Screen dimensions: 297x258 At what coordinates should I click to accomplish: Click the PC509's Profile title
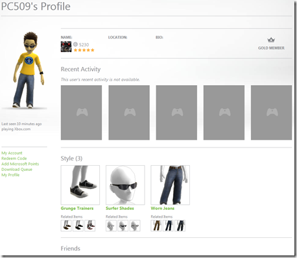36,6
